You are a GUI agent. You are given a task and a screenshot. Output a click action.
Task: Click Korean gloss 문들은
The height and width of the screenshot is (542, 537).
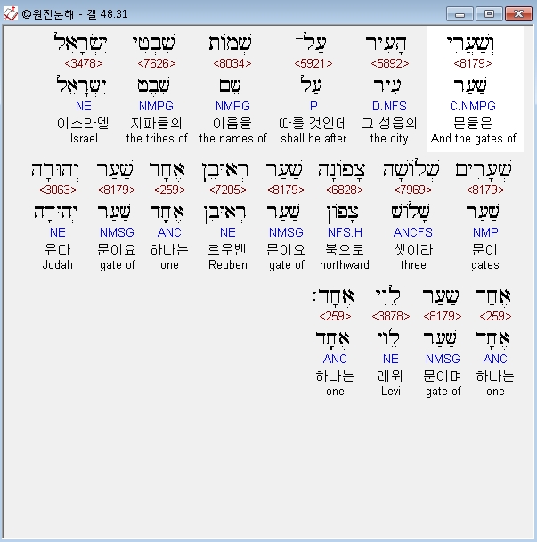coord(473,124)
